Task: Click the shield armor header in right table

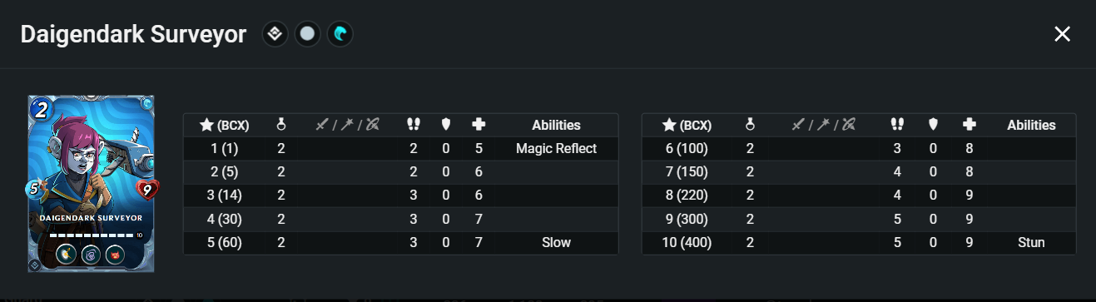Action: (935, 125)
